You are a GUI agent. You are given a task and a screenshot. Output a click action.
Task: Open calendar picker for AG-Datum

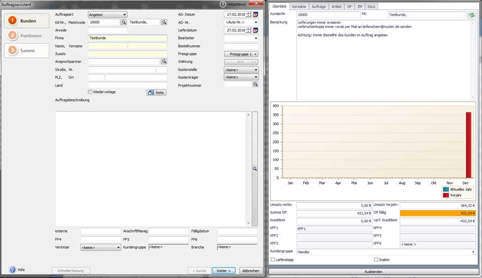pyautogui.click(x=255, y=14)
